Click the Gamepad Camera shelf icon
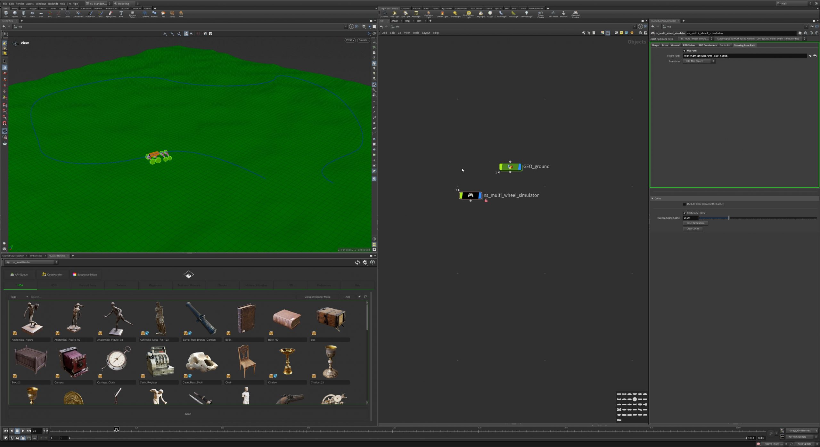 coord(575,14)
